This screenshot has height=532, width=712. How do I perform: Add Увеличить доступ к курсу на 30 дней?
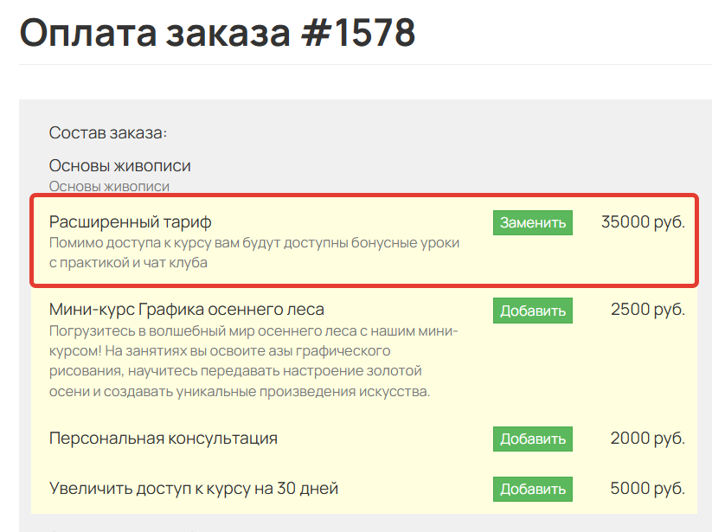tap(533, 489)
